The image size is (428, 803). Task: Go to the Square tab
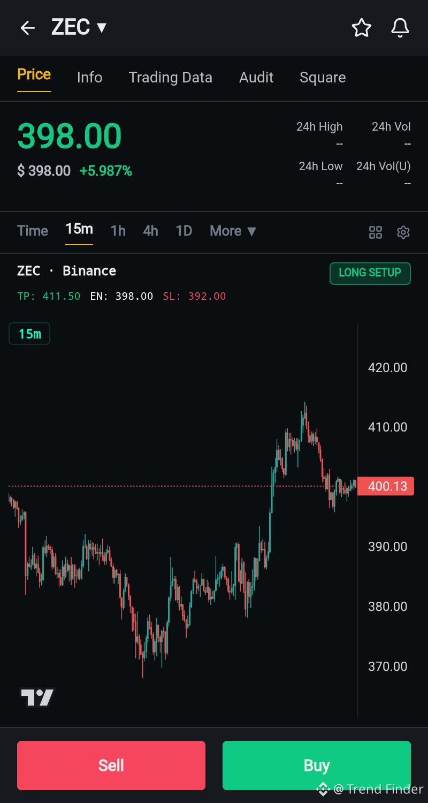click(x=323, y=78)
